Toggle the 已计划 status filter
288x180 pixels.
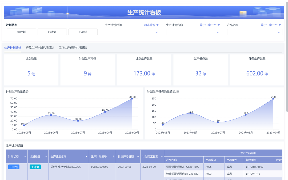click(x=52, y=32)
